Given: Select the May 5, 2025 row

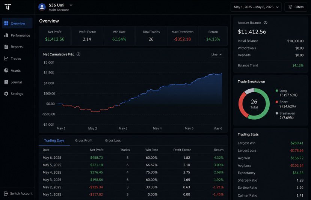Looking at the screenshot, I should pyautogui.click(x=133, y=165).
